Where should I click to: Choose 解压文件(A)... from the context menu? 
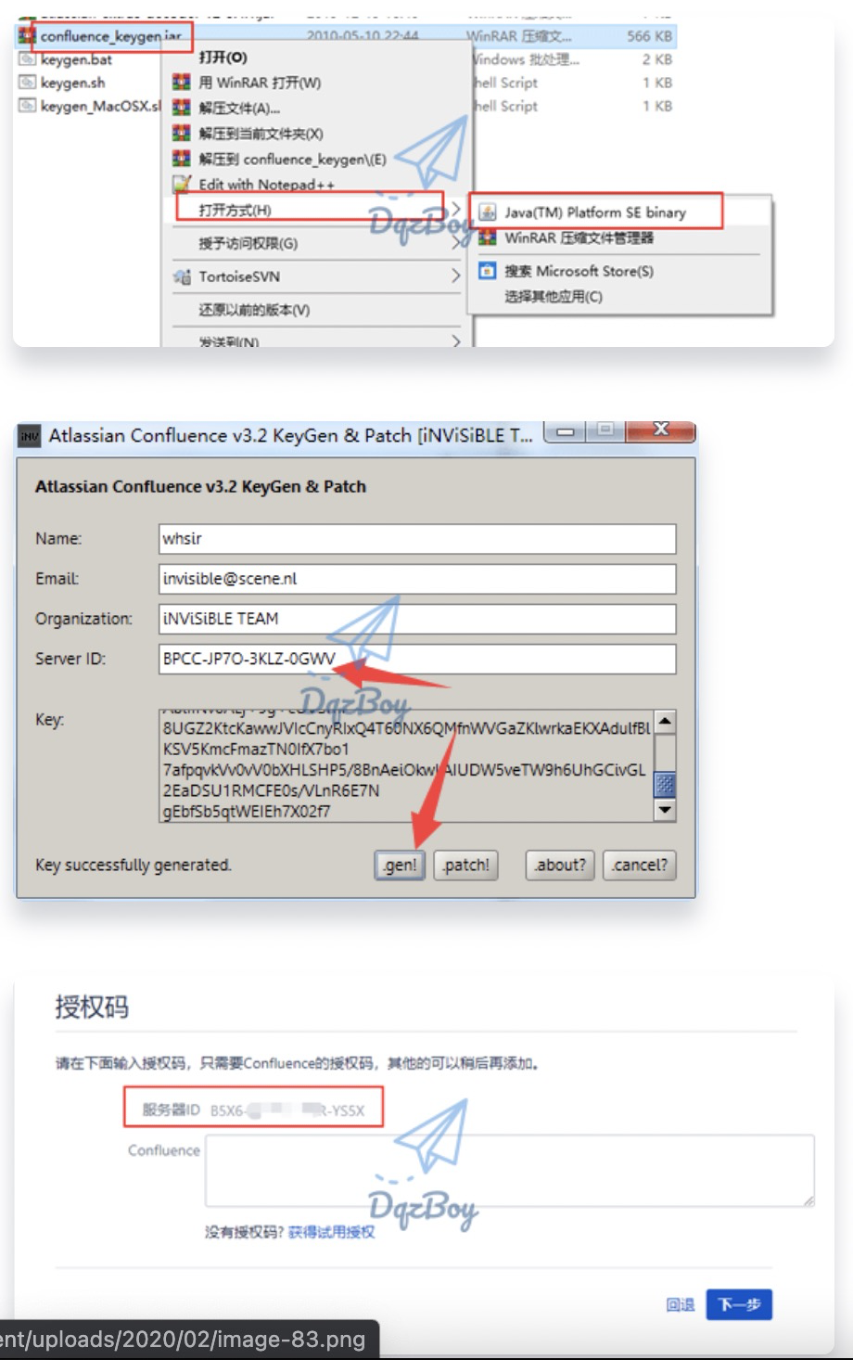pyautogui.click(x=239, y=108)
